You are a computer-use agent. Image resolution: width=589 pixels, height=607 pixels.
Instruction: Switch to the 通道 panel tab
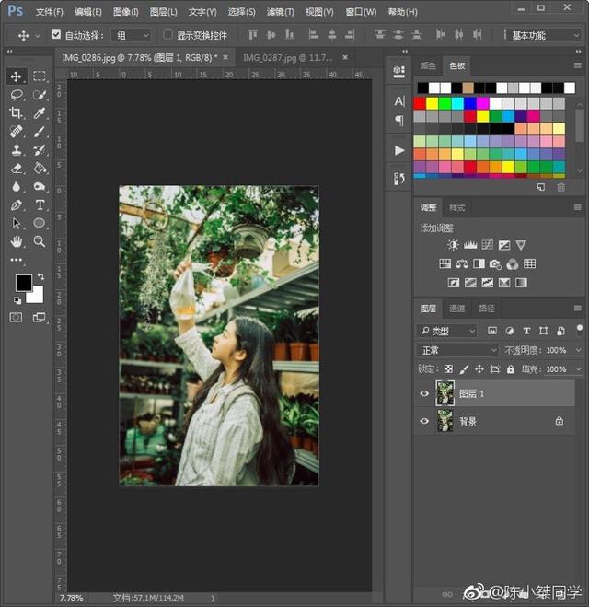[457, 309]
